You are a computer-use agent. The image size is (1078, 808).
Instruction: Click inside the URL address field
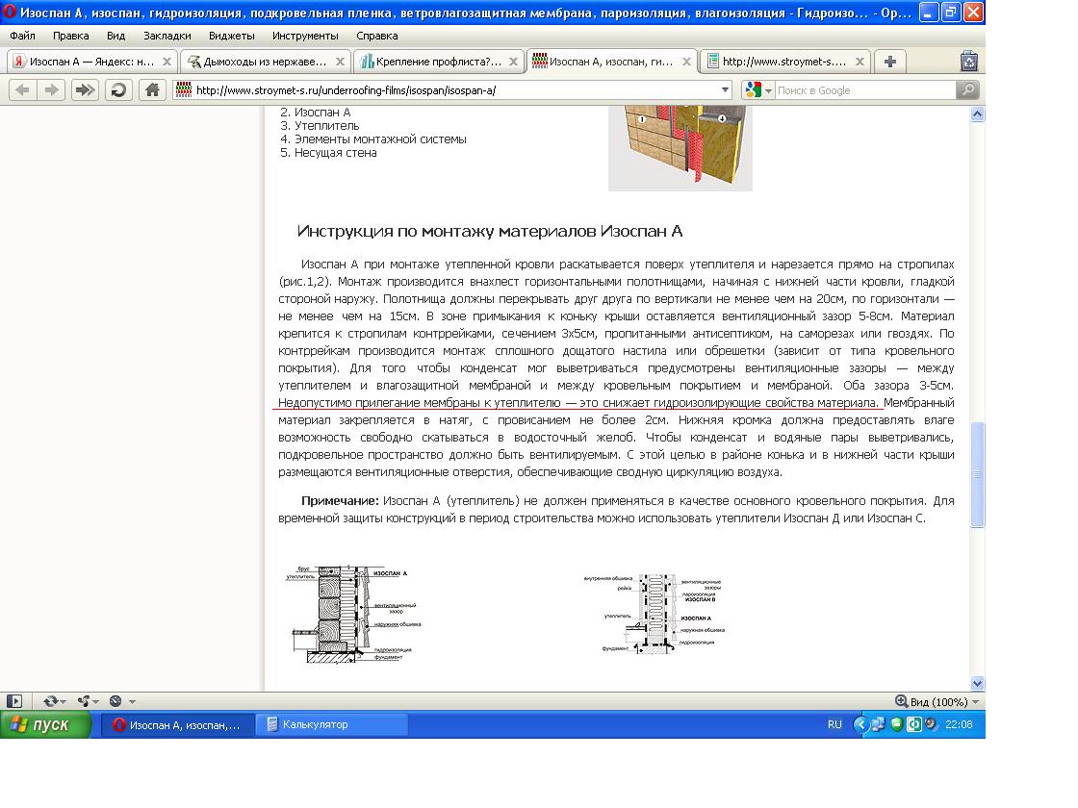pyautogui.click(x=453, y=90)
